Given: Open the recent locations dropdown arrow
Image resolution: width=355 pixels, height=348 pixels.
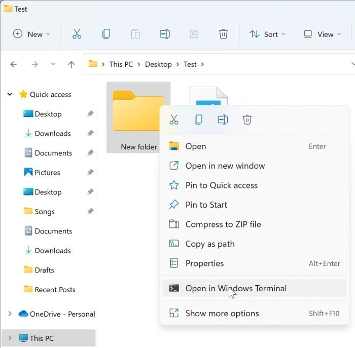Looking at the screenshot, I should 53,64.
